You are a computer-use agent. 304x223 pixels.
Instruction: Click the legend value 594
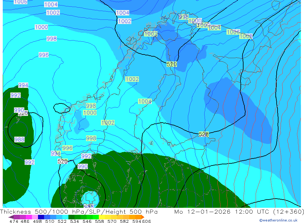pos(137,221)
